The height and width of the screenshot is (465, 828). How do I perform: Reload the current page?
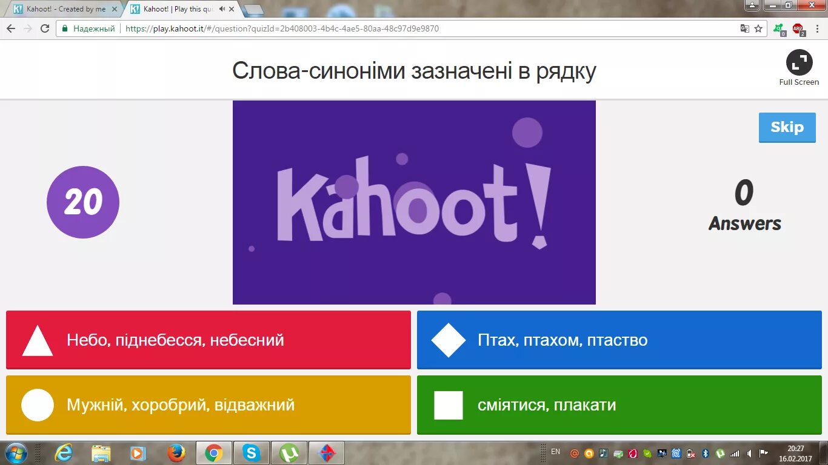coord(45,28)
